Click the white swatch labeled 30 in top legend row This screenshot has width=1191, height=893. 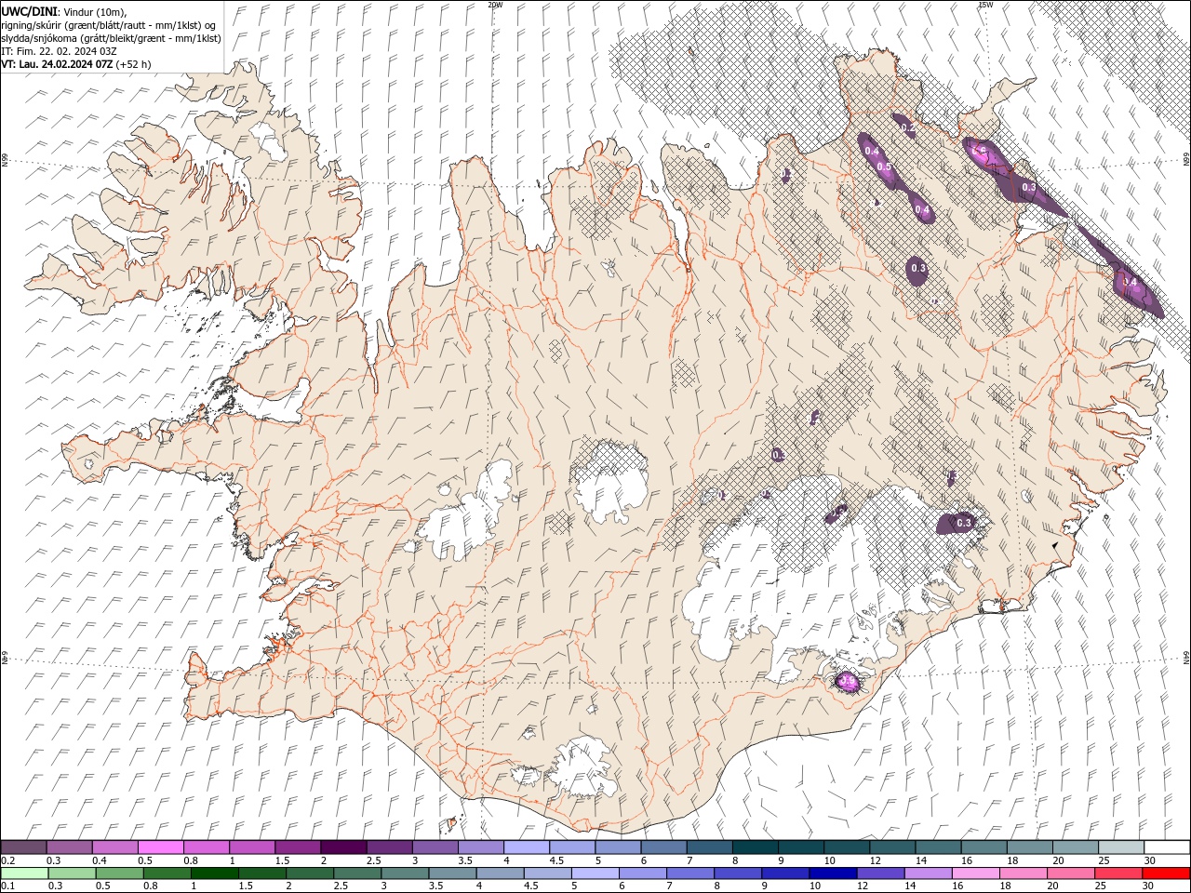pos(1167,847)
